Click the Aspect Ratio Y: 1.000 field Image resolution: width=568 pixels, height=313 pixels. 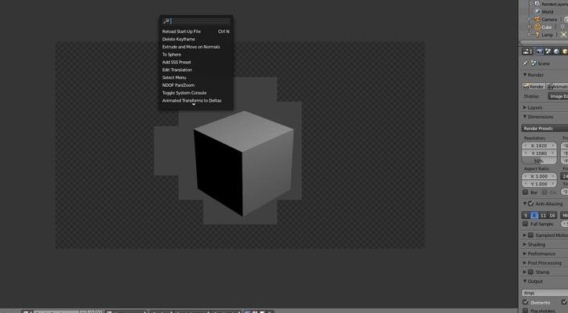[539, 184]
